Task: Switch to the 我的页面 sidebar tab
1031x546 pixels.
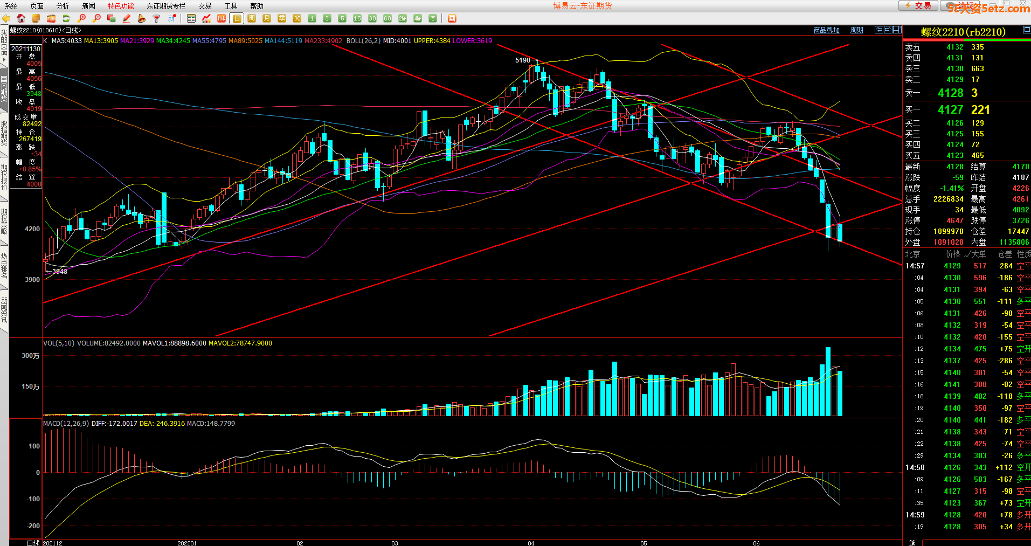Action: (4, 46)
